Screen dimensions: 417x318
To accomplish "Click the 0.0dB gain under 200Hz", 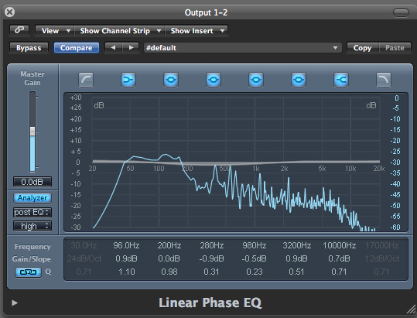I will pyautogui.click(x=169, y=258).
